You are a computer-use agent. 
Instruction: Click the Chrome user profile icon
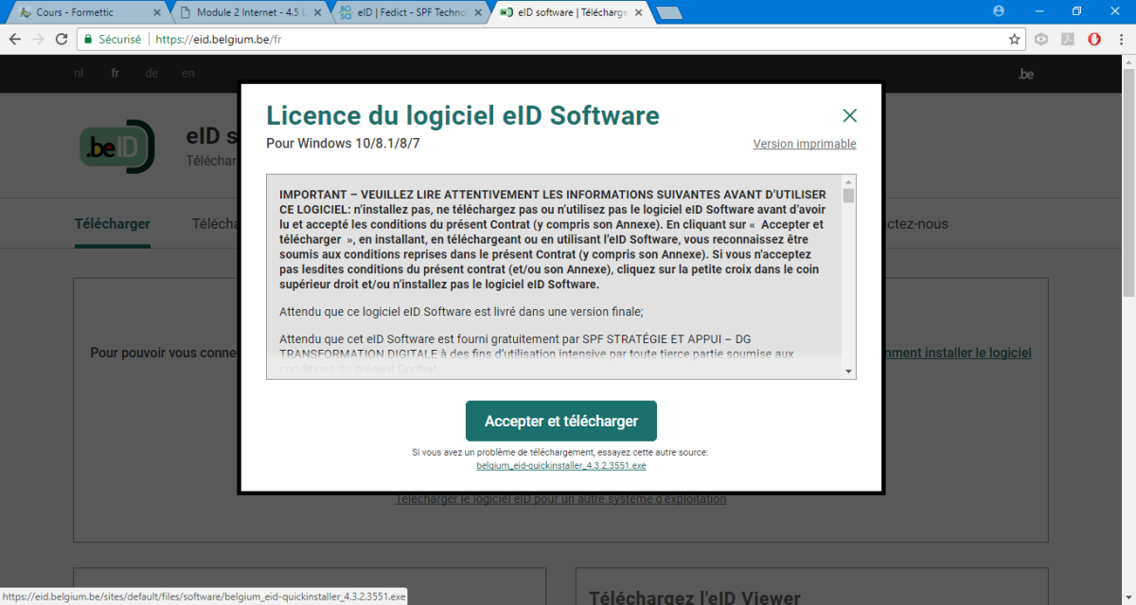click(999, 11)
